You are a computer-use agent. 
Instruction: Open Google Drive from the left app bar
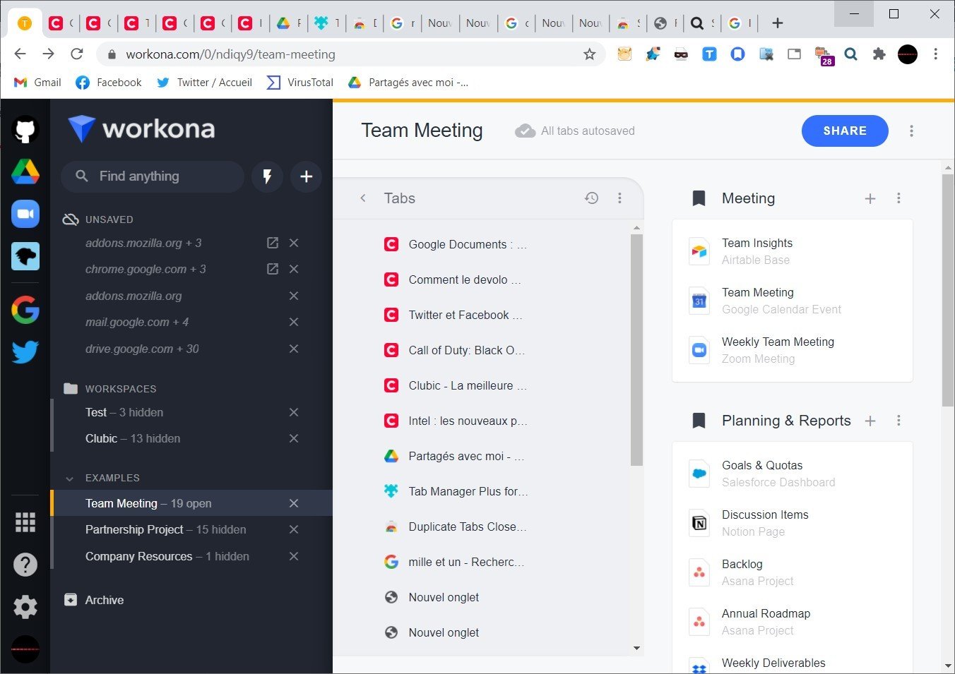pyautogui.click(x=25, y=171)
